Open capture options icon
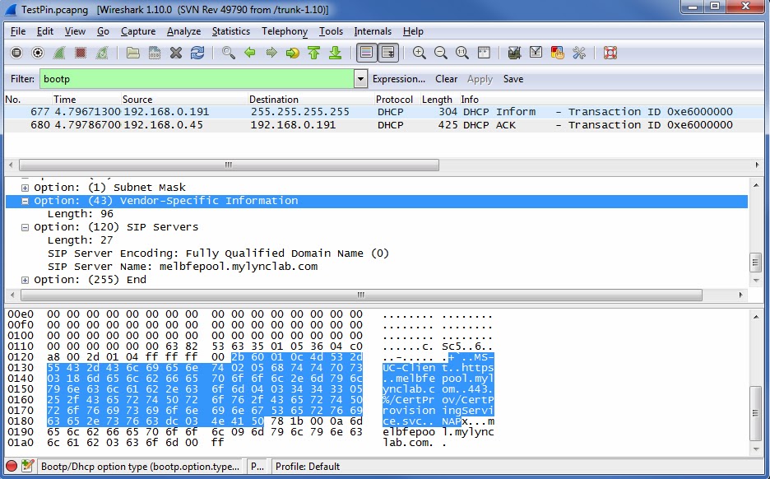Viewport: 770px width, 479px height. (x=38, y=53)
